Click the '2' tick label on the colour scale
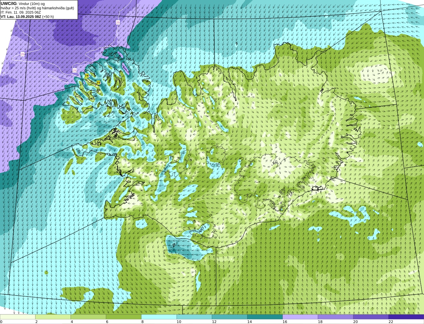 tap(36, 322)
